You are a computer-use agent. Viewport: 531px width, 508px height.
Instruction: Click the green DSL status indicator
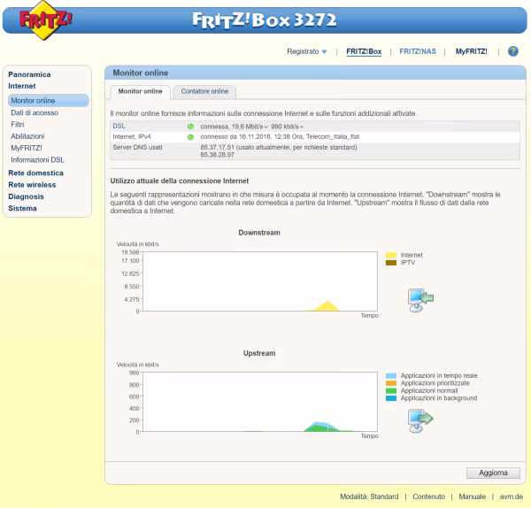190,127
